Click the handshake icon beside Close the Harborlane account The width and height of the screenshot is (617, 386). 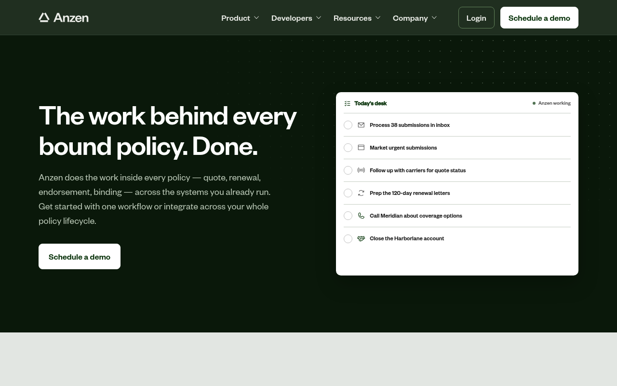[361, 238]
